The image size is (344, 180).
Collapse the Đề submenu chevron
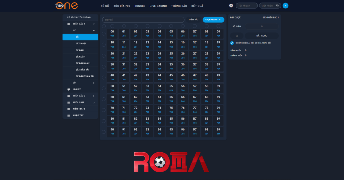tap(94, 30)
